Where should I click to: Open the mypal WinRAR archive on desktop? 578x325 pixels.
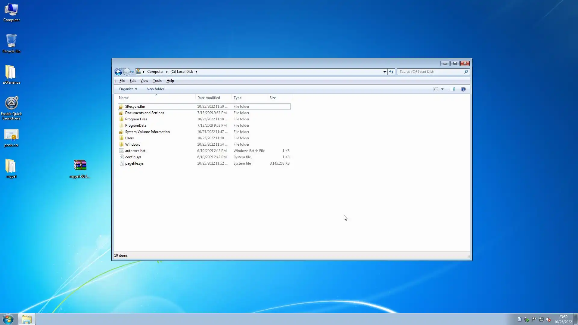(x=80, y=166)
